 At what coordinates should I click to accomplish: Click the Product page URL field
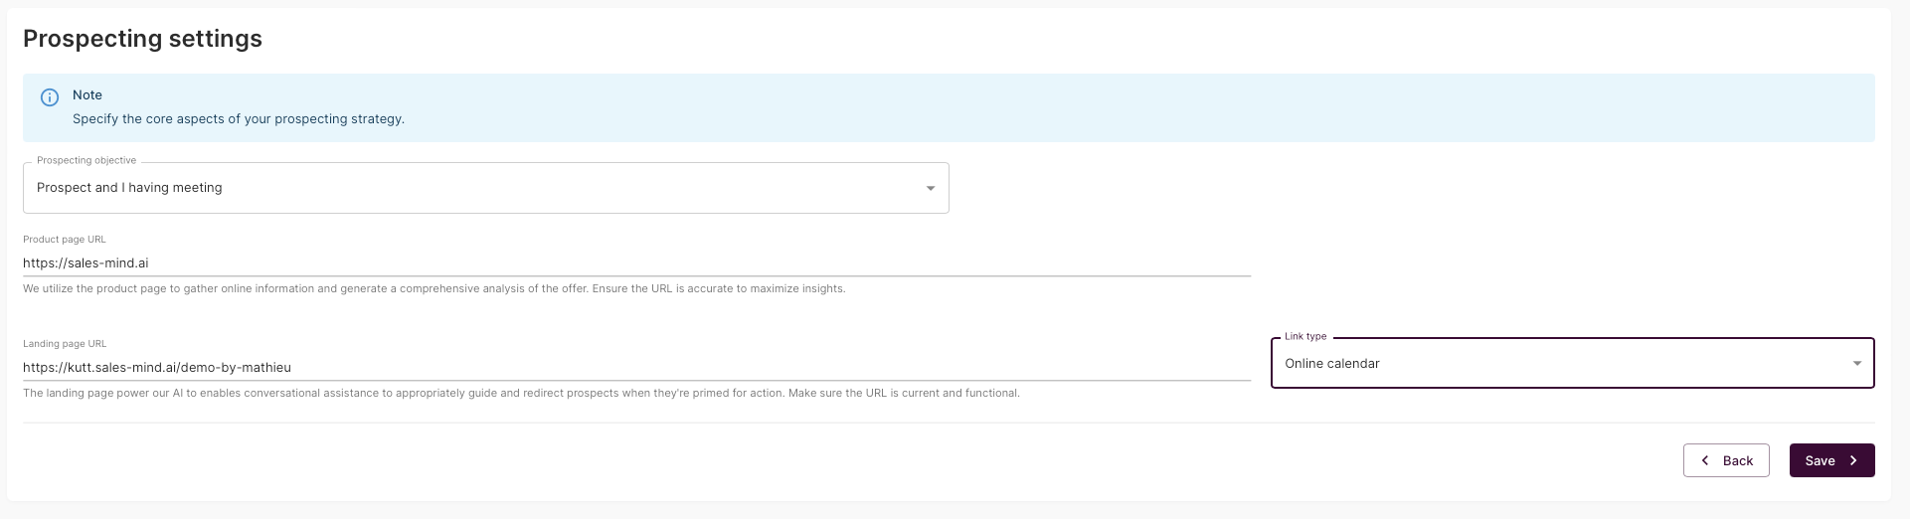point(636,263)
